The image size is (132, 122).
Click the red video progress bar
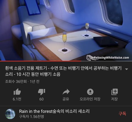point(40,61)
